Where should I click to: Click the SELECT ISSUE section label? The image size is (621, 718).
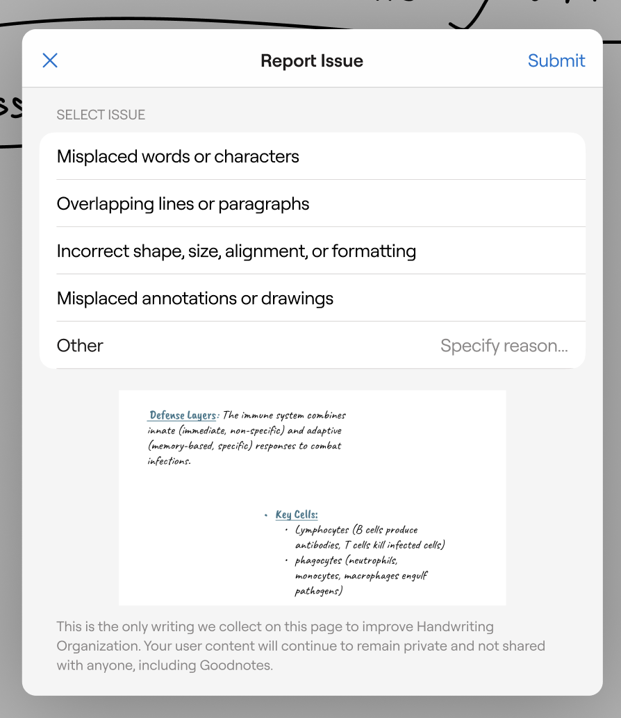[x=101, y=115]
